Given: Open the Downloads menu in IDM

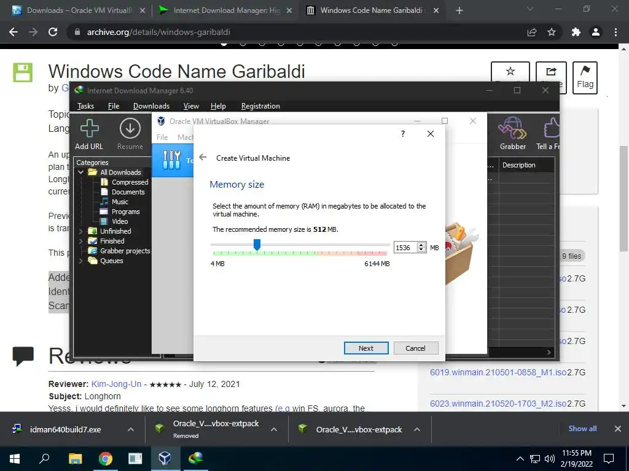Looking at the screenshot, I should (151, 106).
